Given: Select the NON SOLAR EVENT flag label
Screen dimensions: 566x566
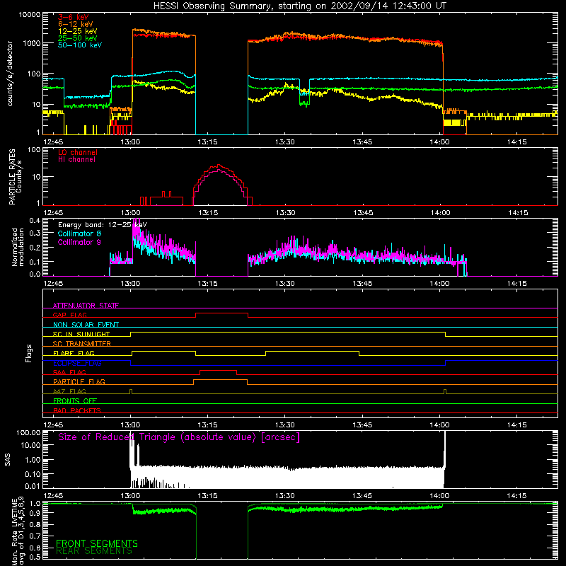Looking at the screenshot, I should point(86,325).
